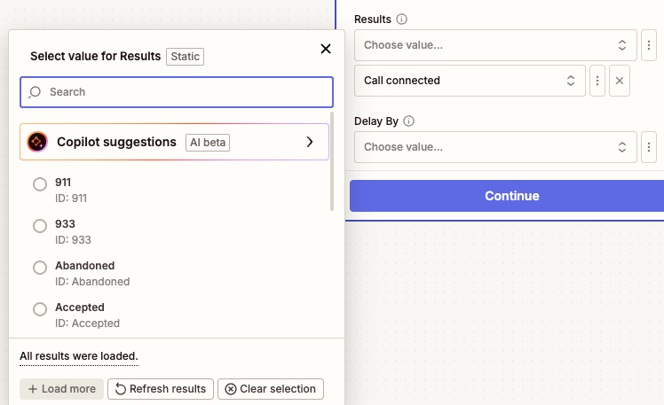
Task: Click the Refresh results button
Action: coord(161,389)
